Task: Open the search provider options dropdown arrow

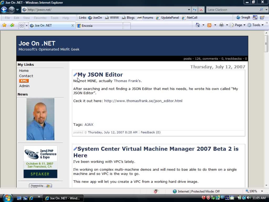Action: [266, 10]
